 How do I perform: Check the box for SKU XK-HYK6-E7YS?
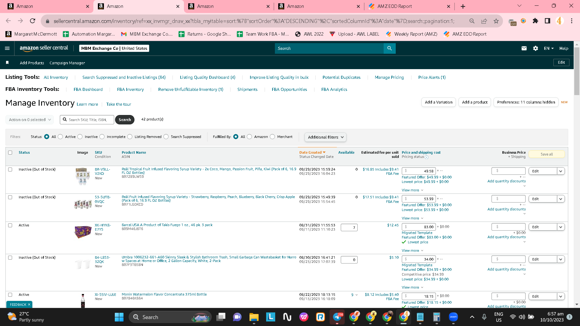pos(10,225)
